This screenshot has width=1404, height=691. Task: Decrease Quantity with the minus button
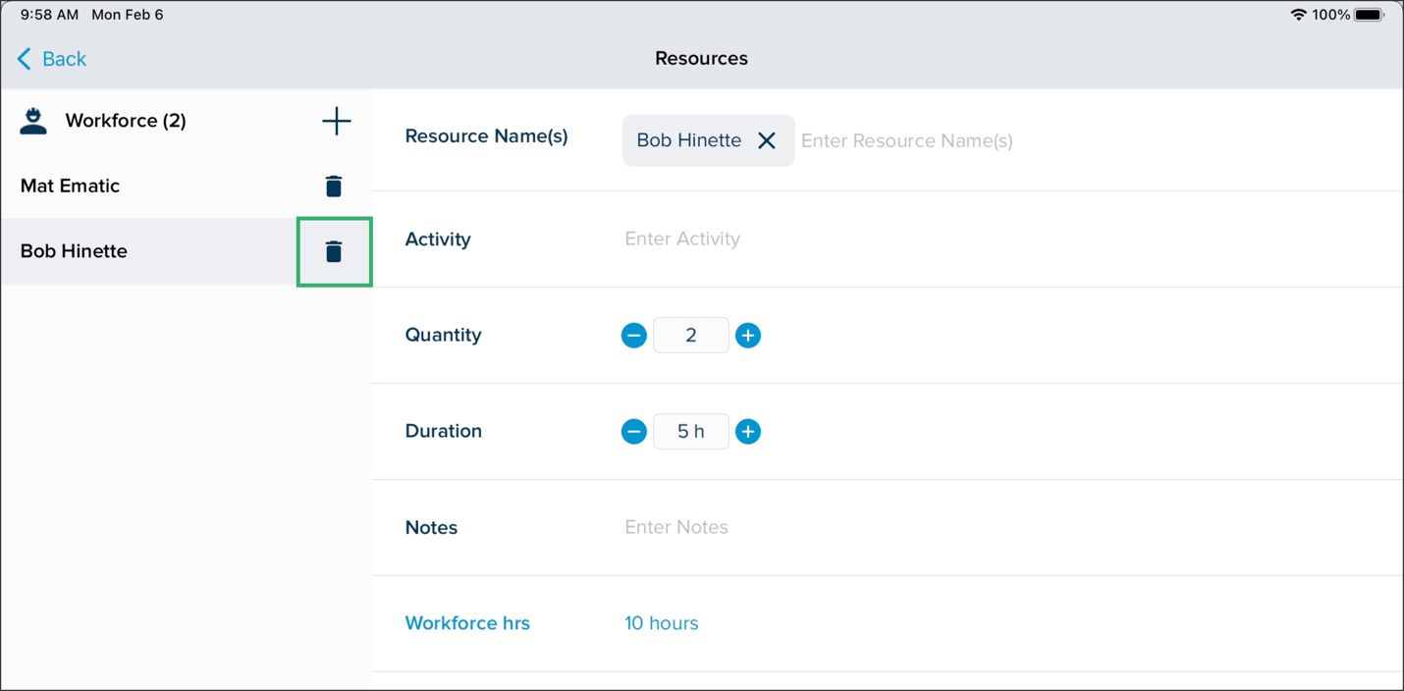(634, 336)
